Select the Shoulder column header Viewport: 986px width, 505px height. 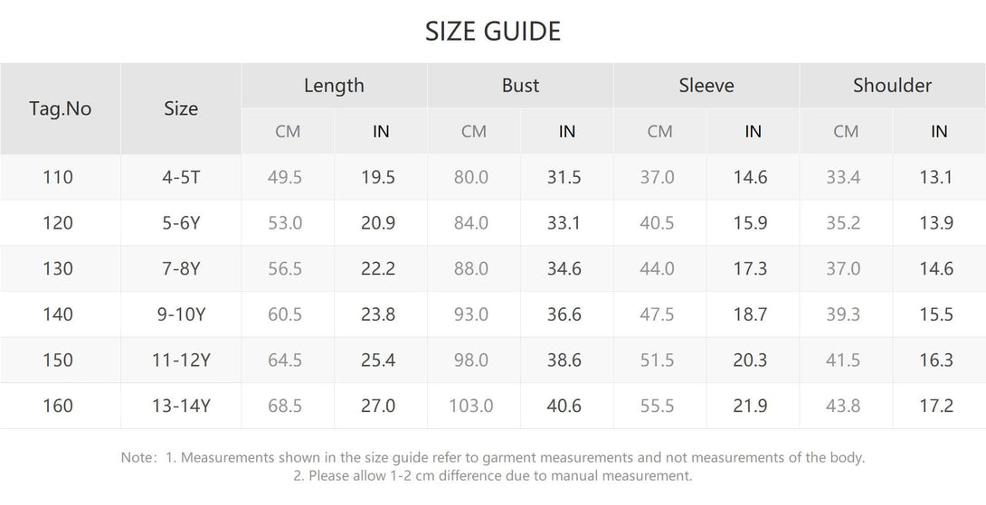click(892, 86)
